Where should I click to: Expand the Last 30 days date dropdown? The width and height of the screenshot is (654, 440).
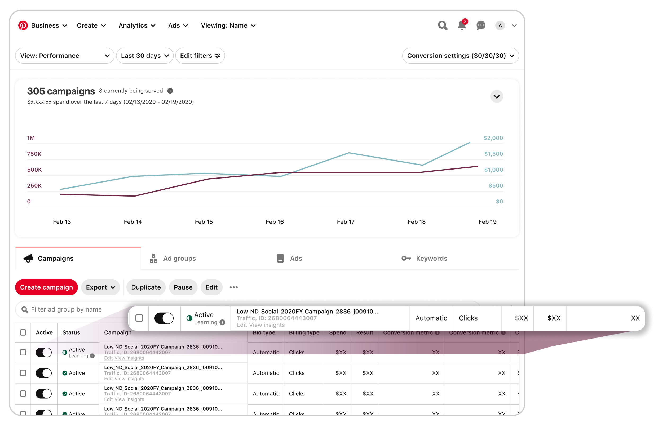click(x=145, y=56)
